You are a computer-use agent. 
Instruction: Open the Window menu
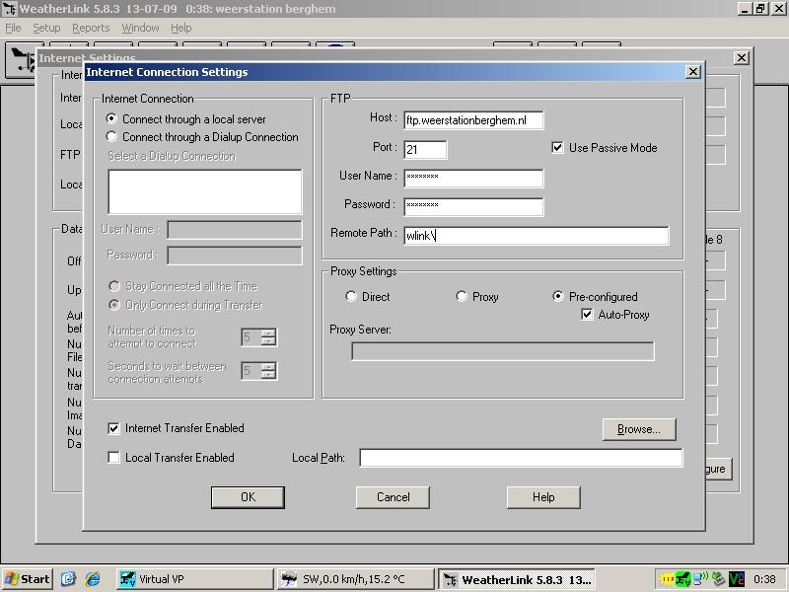140,28
